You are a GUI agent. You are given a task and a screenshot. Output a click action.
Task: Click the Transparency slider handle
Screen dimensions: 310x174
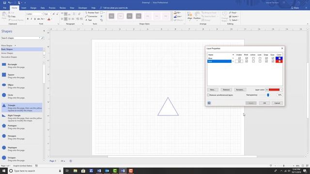click(x=268, y=95)
